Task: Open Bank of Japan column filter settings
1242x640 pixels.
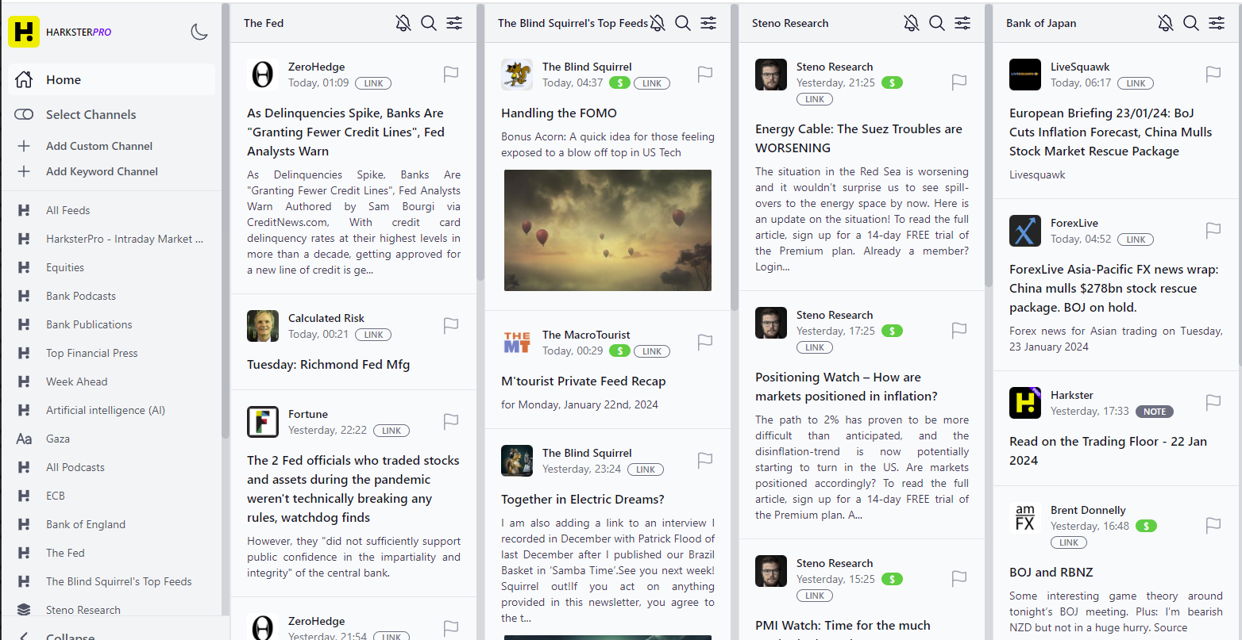Action: click(1217, 23)
